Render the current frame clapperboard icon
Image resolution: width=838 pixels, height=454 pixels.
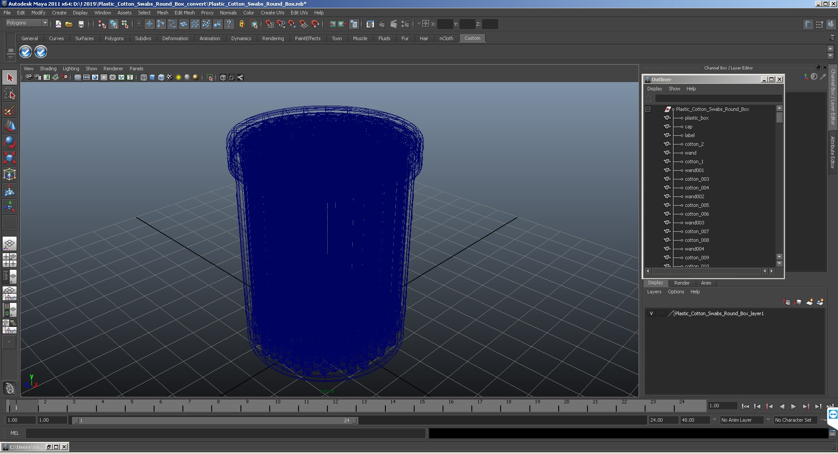[382, 24]
